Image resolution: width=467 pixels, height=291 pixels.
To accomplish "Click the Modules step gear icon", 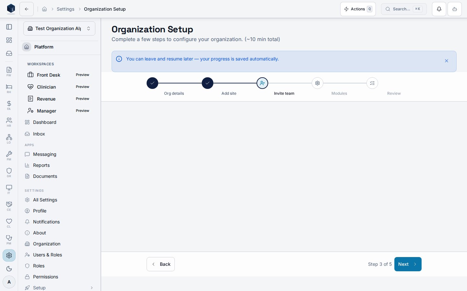I will (x=317, y=83).
